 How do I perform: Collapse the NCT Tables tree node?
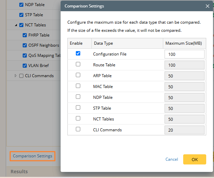16,25
